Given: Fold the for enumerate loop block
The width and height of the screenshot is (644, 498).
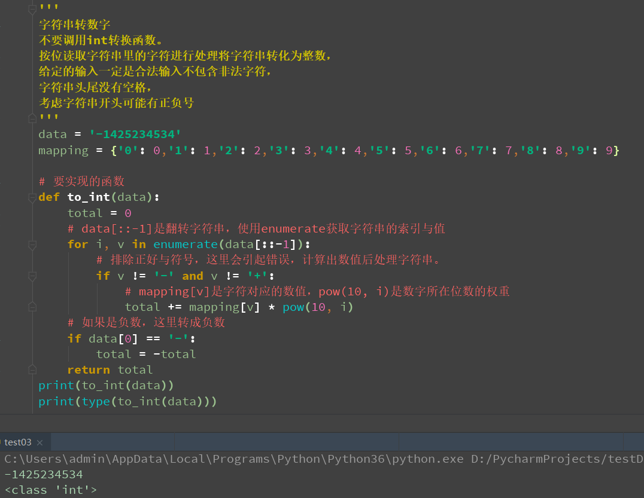Looking at the screenshot, I should pos(32,245).
